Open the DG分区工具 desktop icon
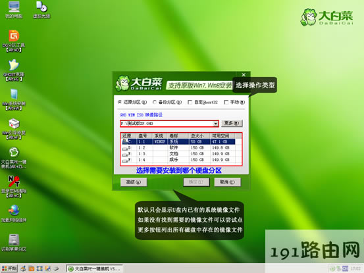 [14, 36]
